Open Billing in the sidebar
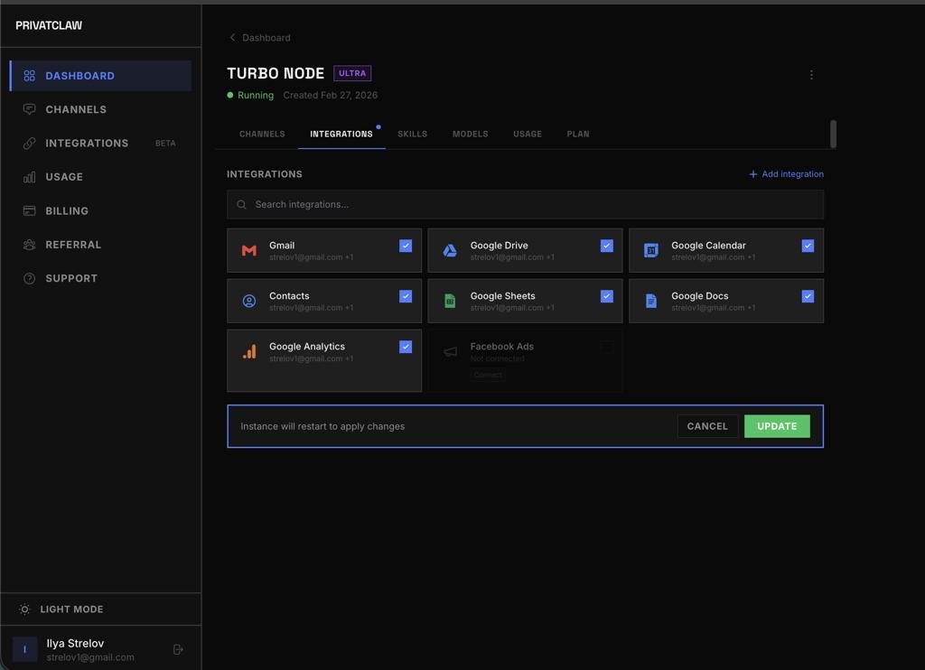 click(x=67, y=210)
